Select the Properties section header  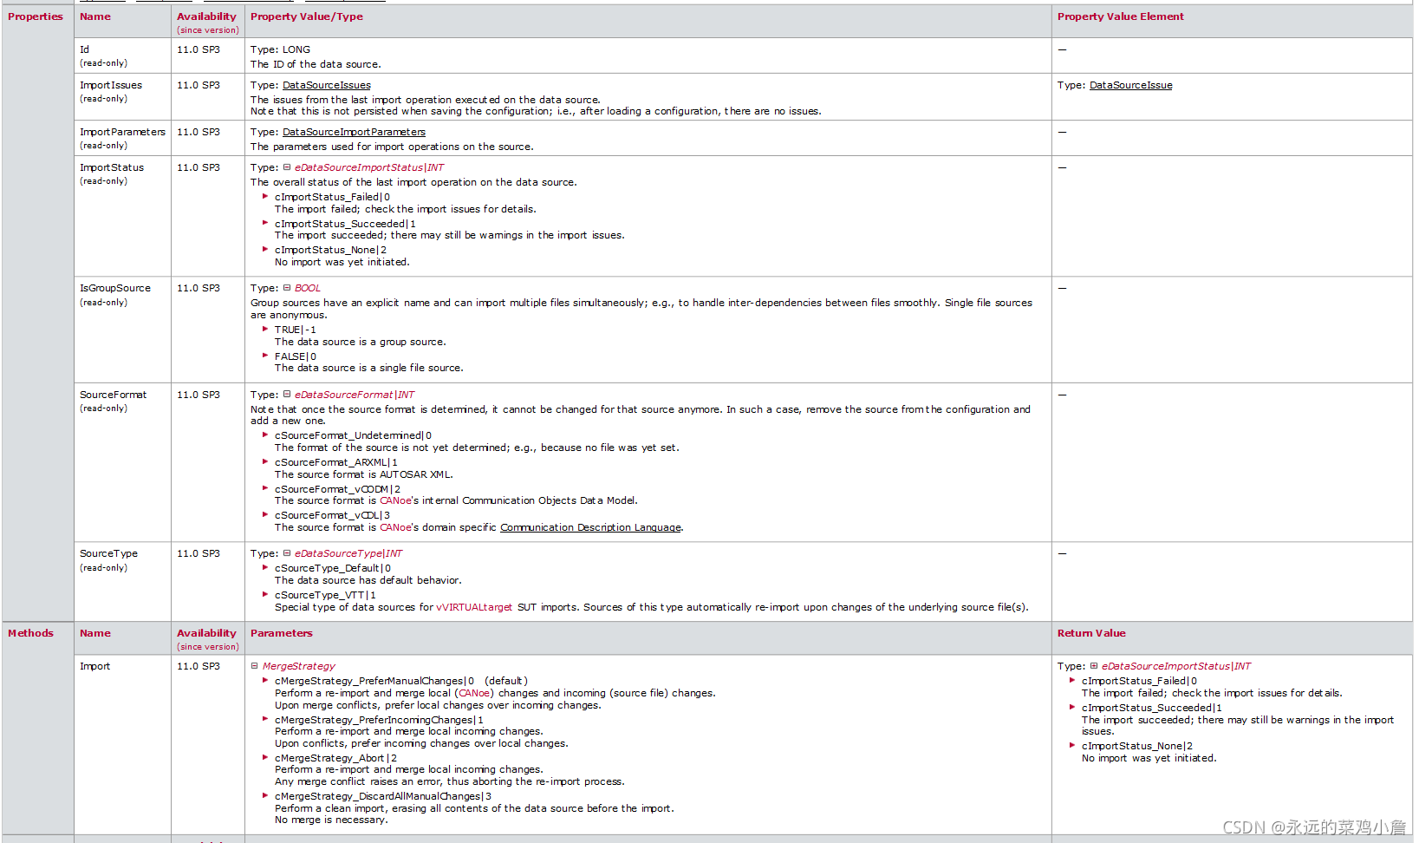(x=36, y=16)
